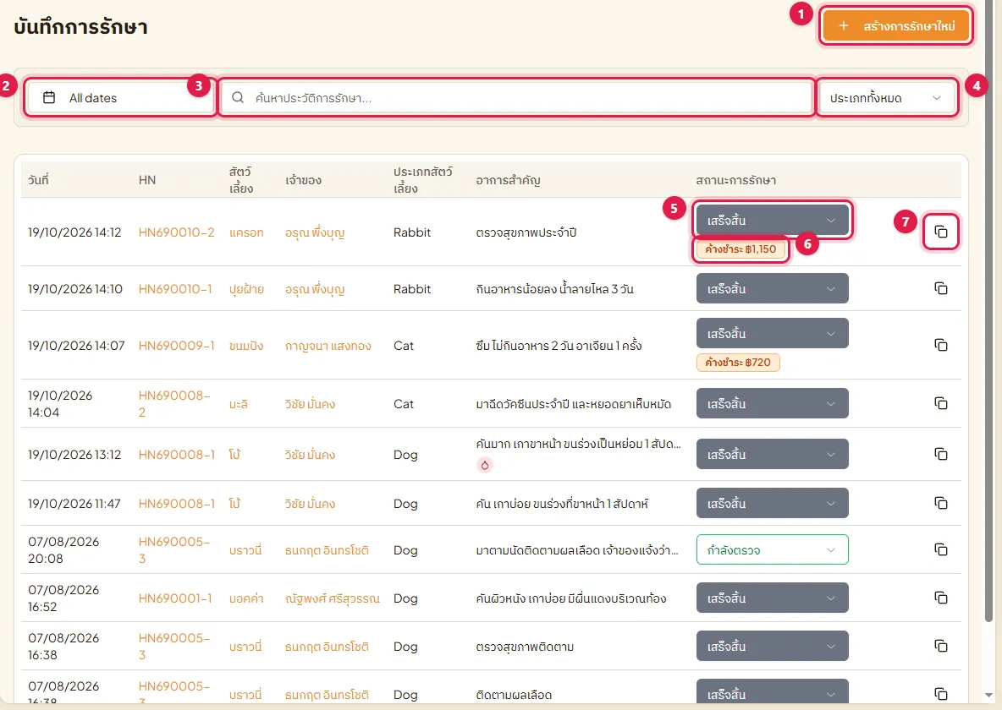Viewport: 1002px width, 710px height.
Task: Open HN690010-2 record link
Action: 176,232
